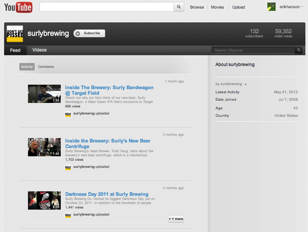Select the Comments filter tab
Screen dimensions: 308x232
click(46, 67)
